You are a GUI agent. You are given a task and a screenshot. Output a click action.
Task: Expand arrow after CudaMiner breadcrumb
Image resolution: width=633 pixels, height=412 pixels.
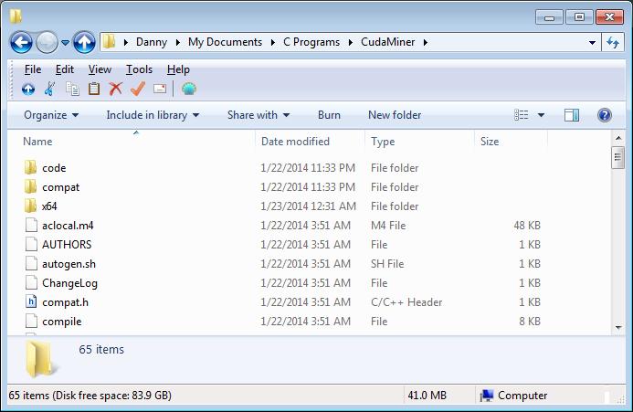tap(425, 42)
